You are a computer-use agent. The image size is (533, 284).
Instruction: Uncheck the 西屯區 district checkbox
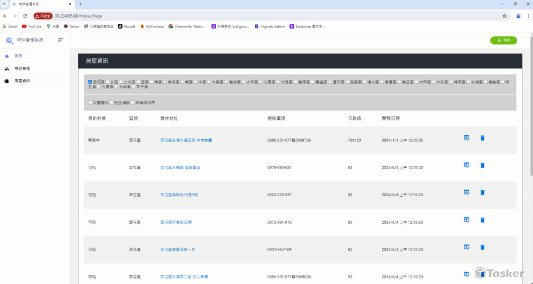point(90,82)
